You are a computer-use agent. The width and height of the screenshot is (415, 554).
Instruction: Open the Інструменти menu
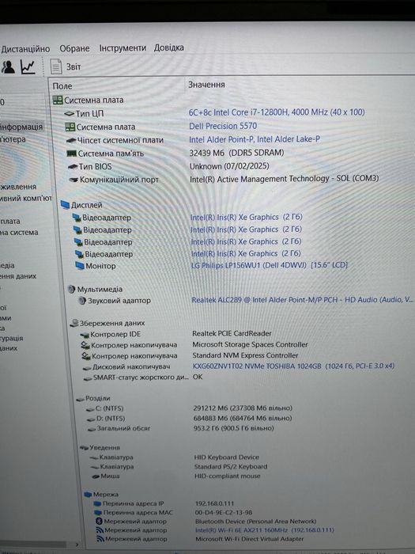pyautogui.click(x=123, y=47)
